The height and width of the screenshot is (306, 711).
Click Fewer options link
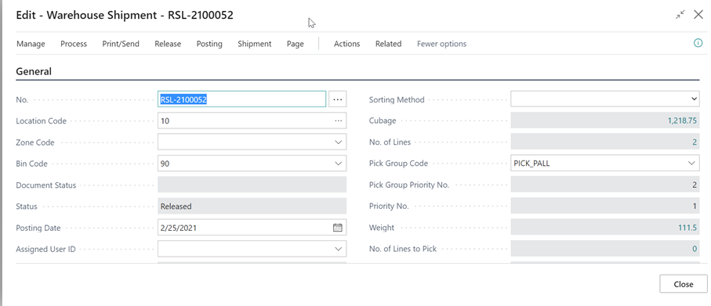click(x=441, y=44)
